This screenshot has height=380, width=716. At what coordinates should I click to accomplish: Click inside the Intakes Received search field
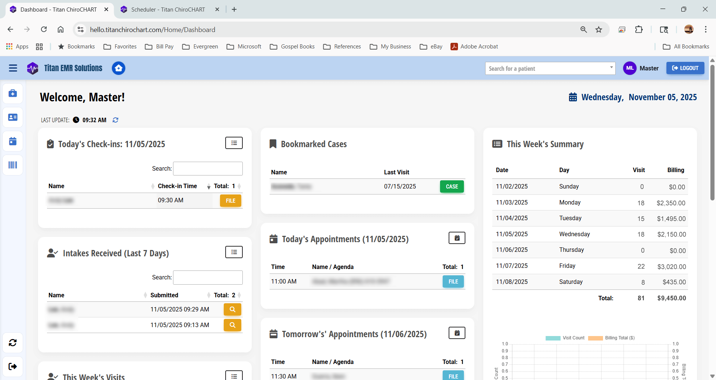click(x=208, y=277)
